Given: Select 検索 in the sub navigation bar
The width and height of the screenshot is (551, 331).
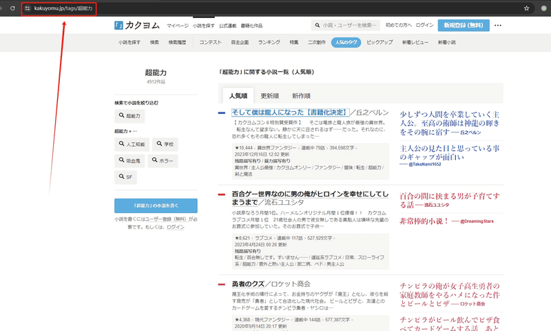Looking at the screenshot, I should (x=154, y=42).
